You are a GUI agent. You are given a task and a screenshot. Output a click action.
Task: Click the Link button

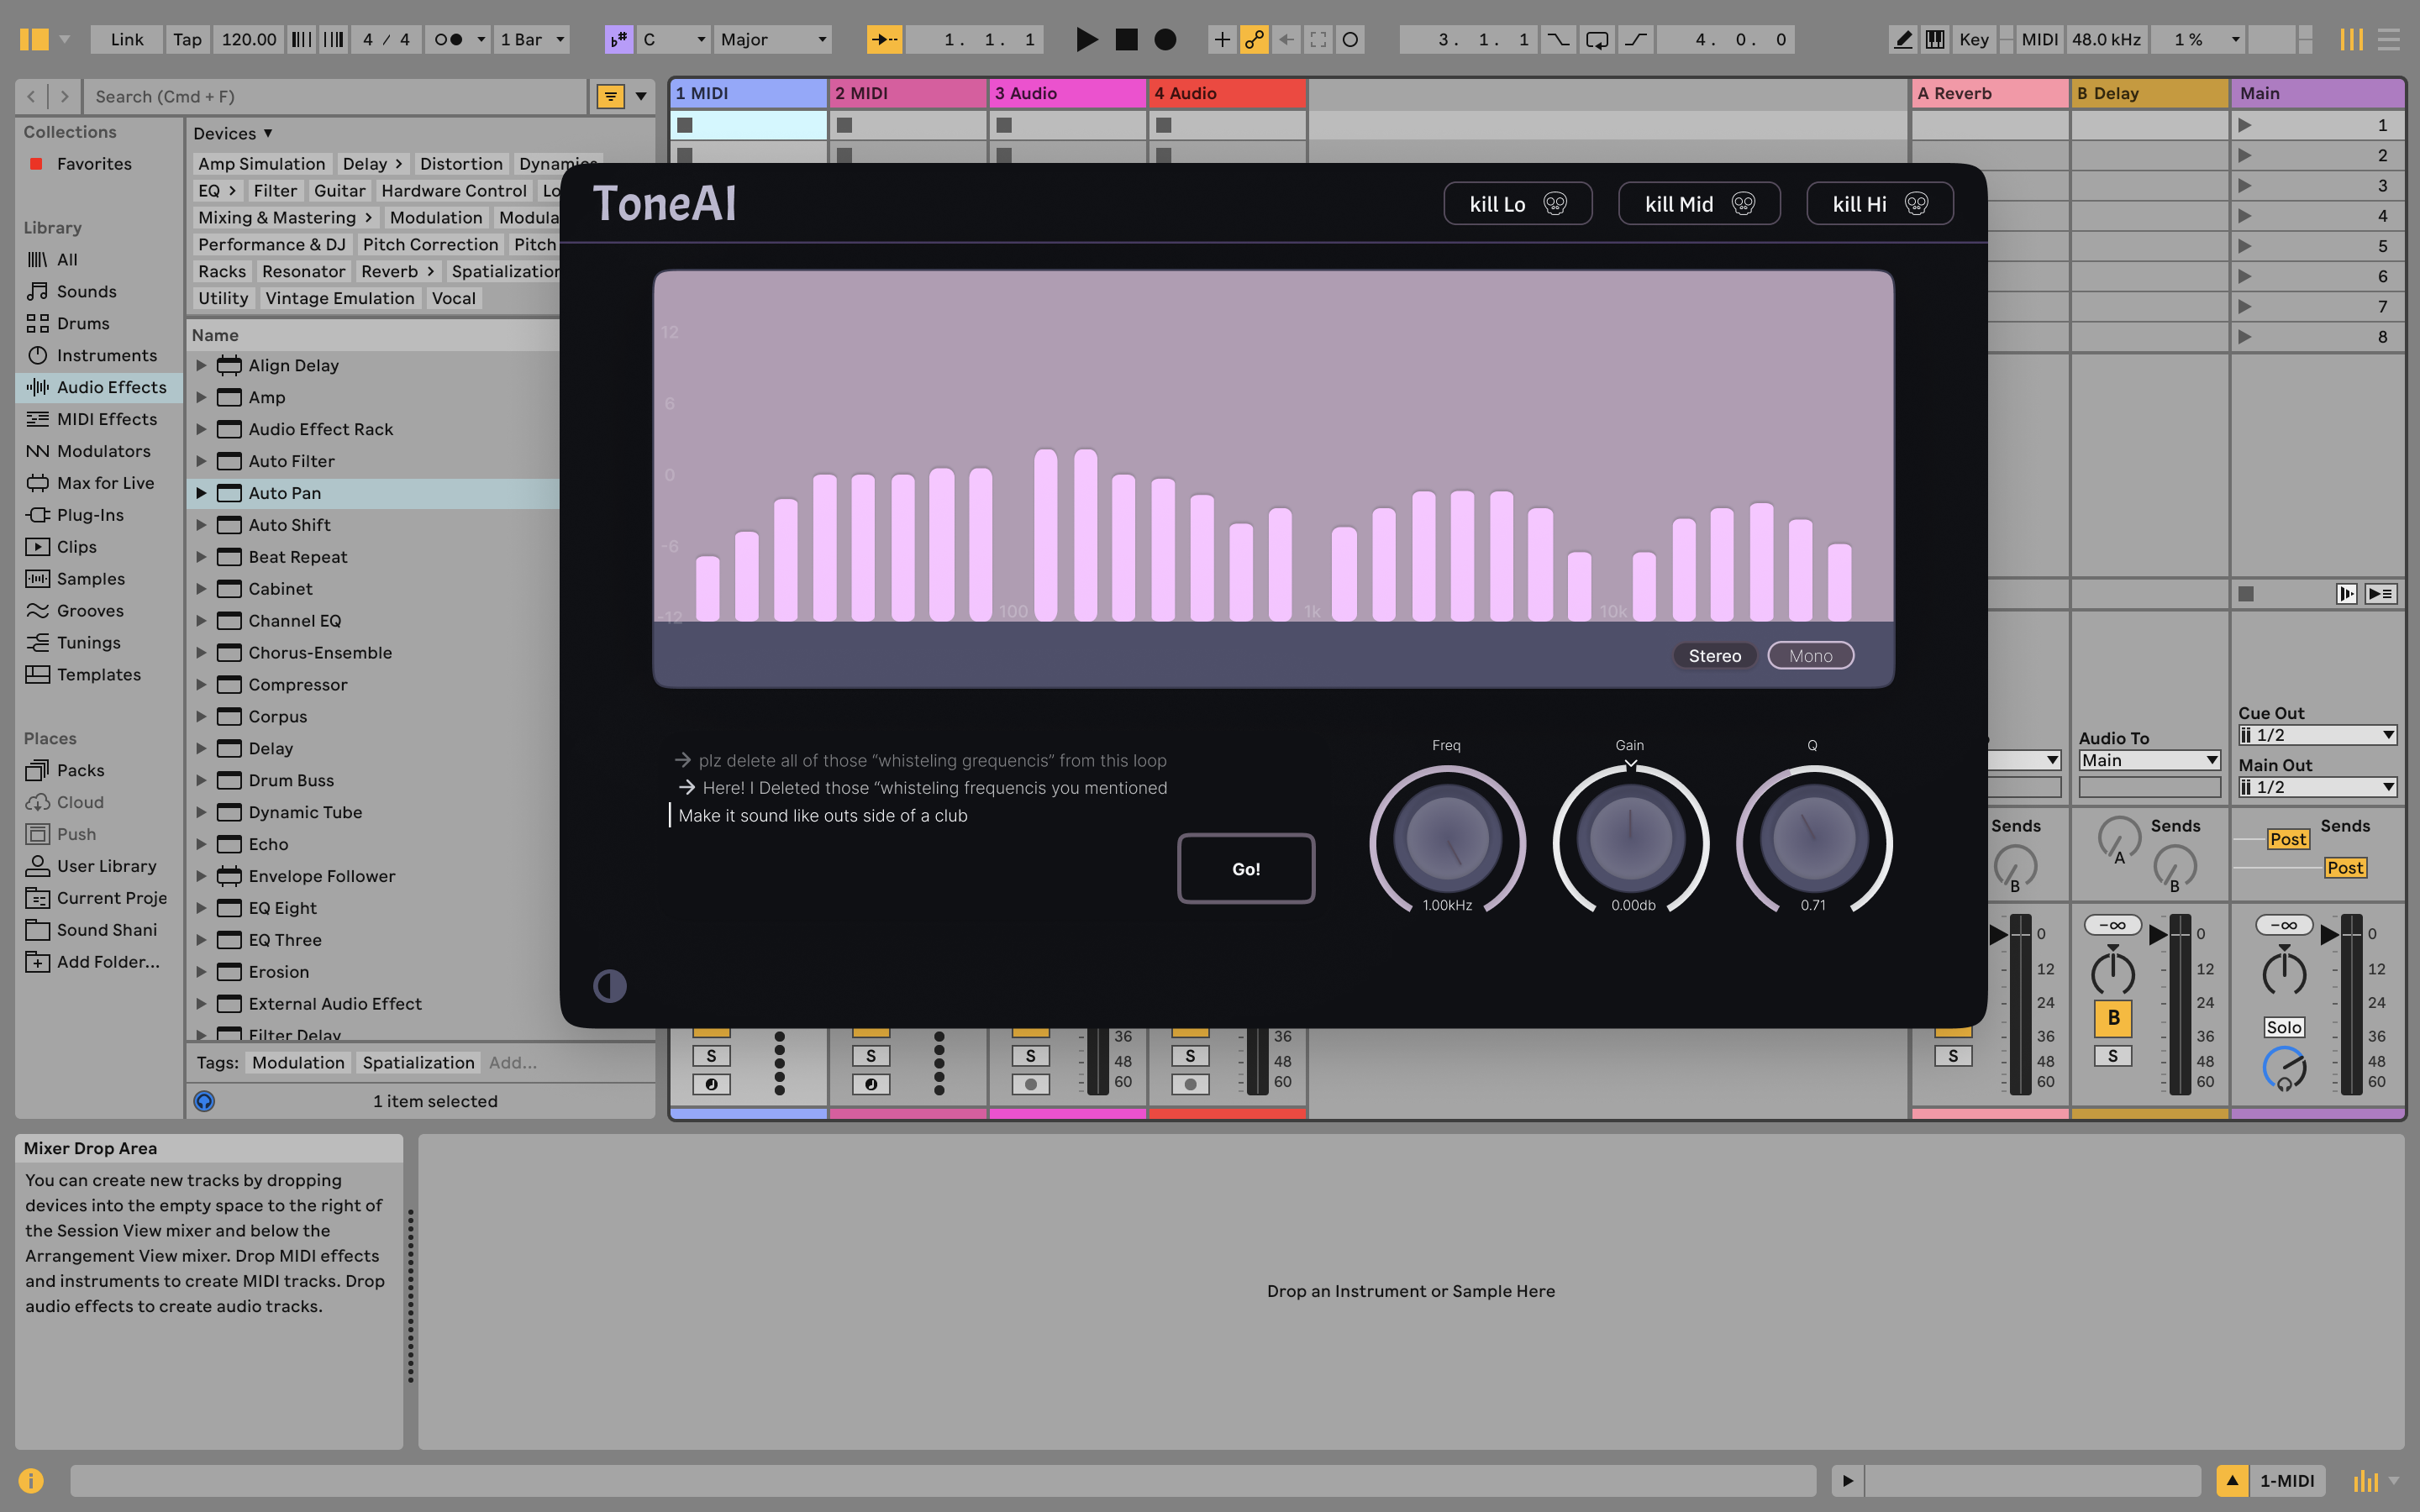click(x=127, y=39)
